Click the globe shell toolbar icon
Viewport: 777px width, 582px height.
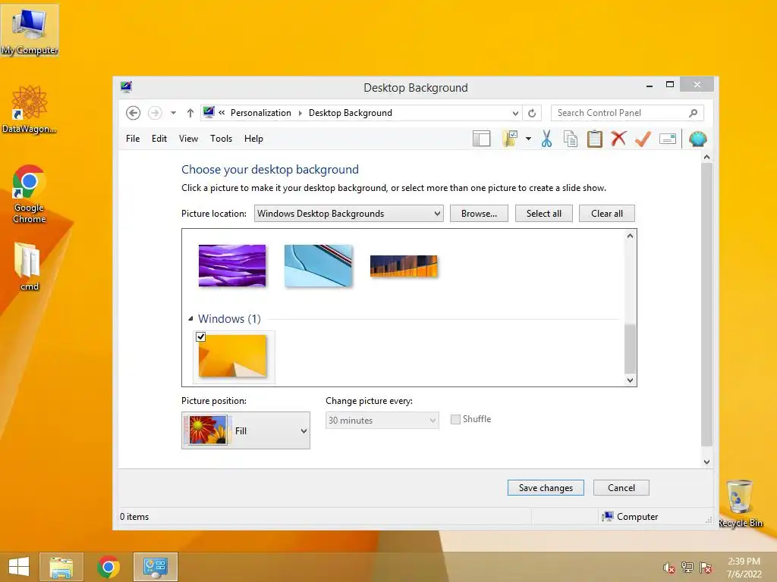(x=698, y=139)
